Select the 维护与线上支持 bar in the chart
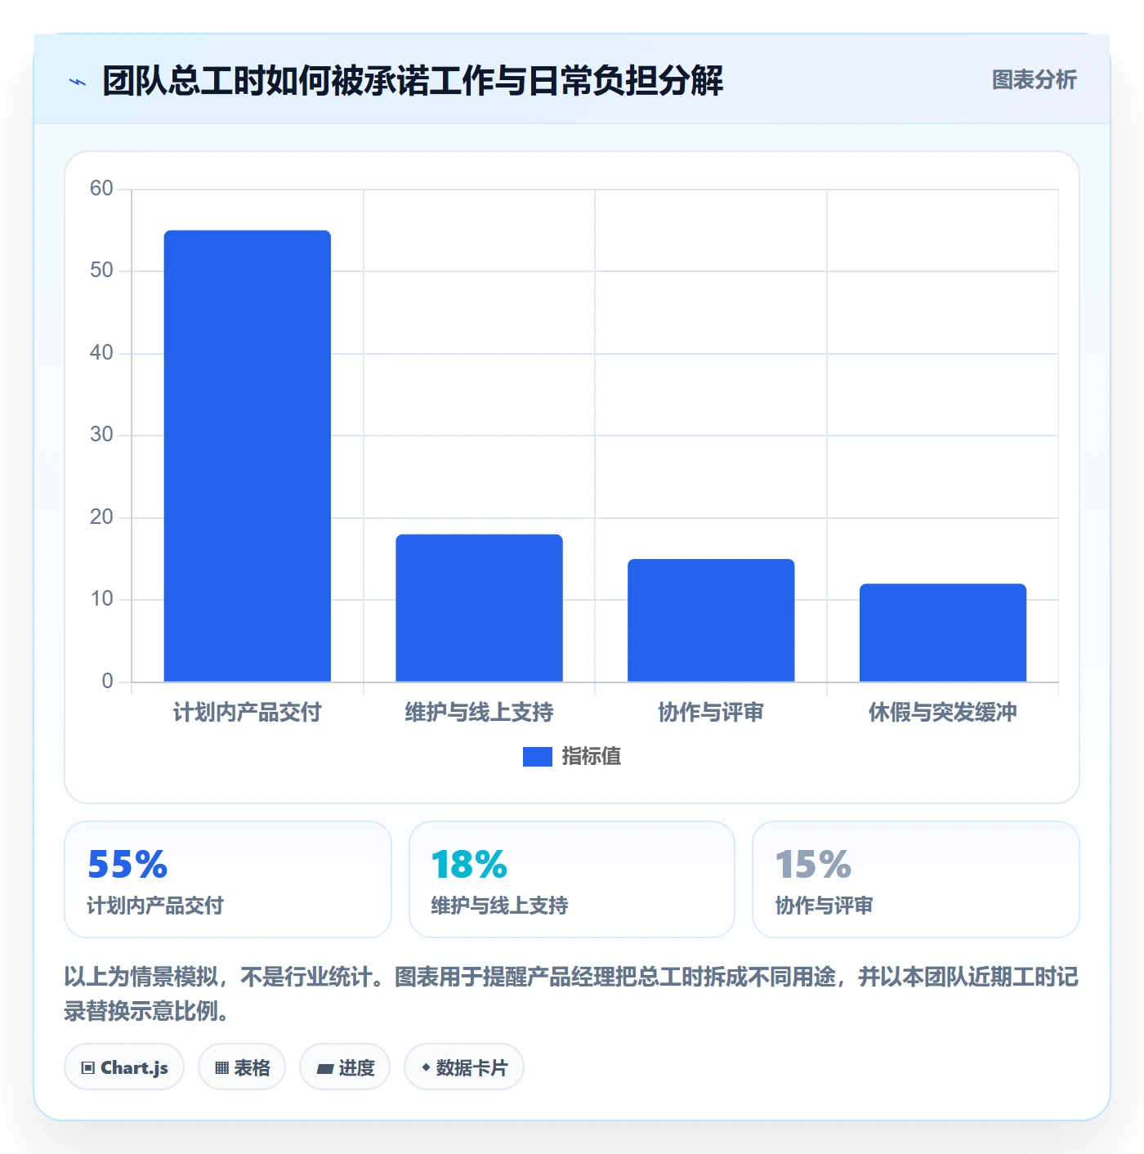This screenshot has width=1144, height=1154. click(480, 608)
